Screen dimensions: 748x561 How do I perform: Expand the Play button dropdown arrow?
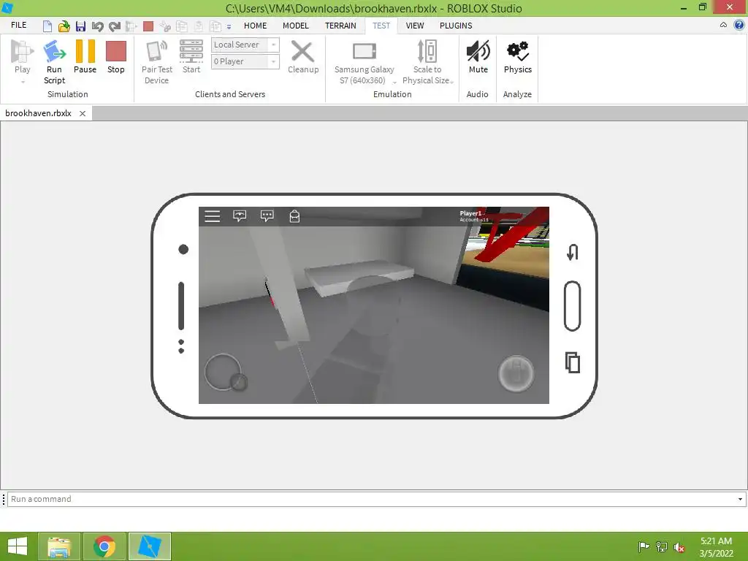point(23,82)
